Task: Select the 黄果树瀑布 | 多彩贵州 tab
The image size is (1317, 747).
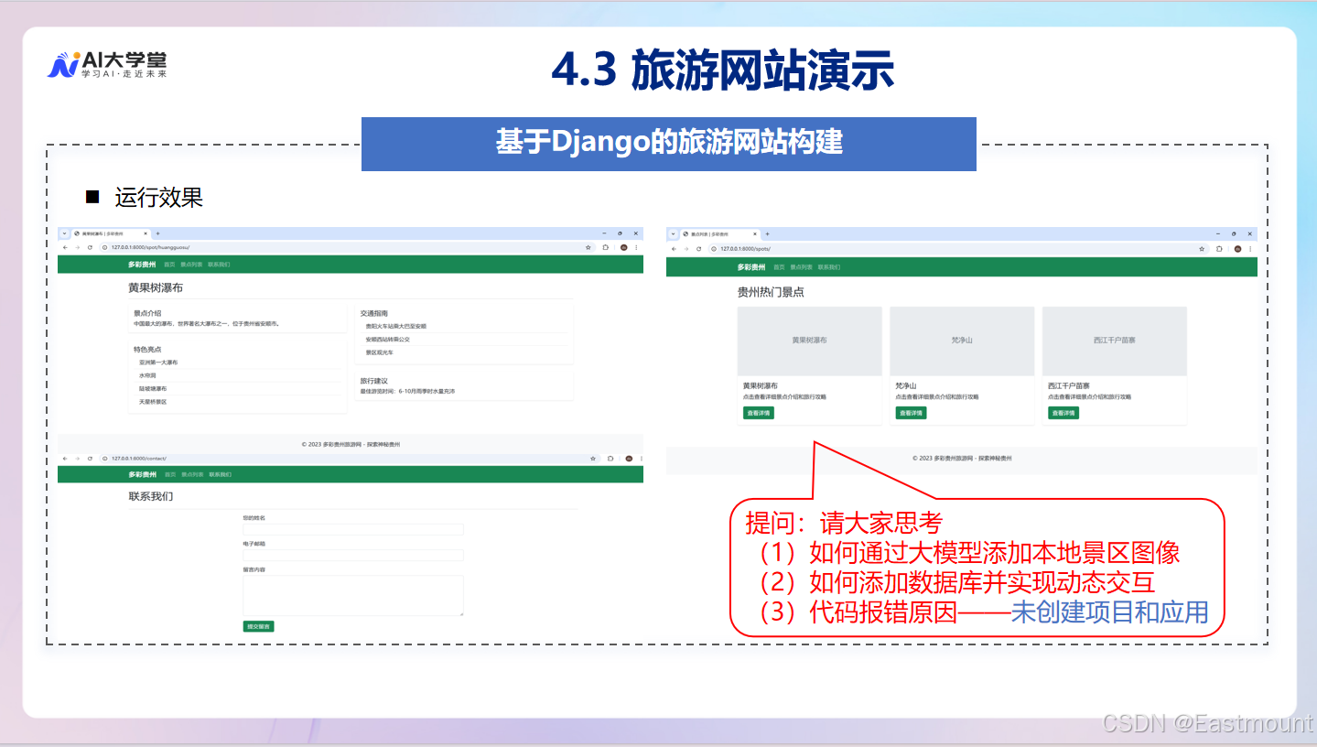Action: point(105,233)
